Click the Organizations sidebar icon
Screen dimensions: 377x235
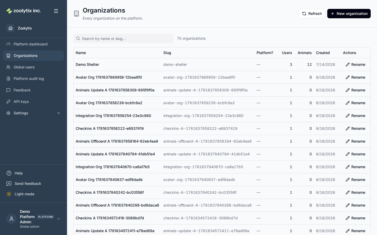[x=8, y=56]
